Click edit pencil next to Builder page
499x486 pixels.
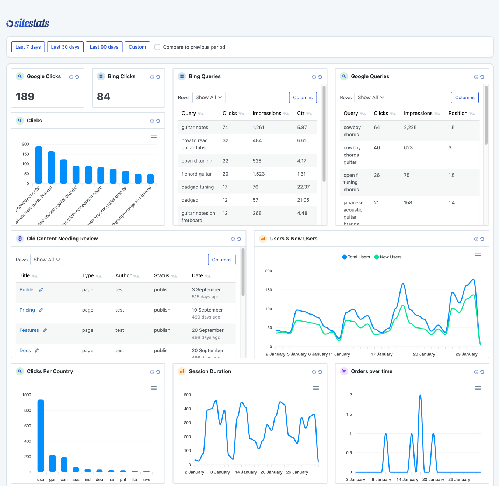click(x=41, y=290)
